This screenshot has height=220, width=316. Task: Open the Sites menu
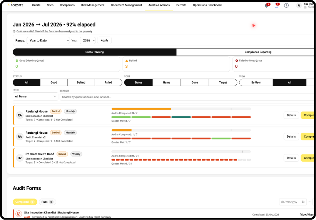[x=50, y=5]
